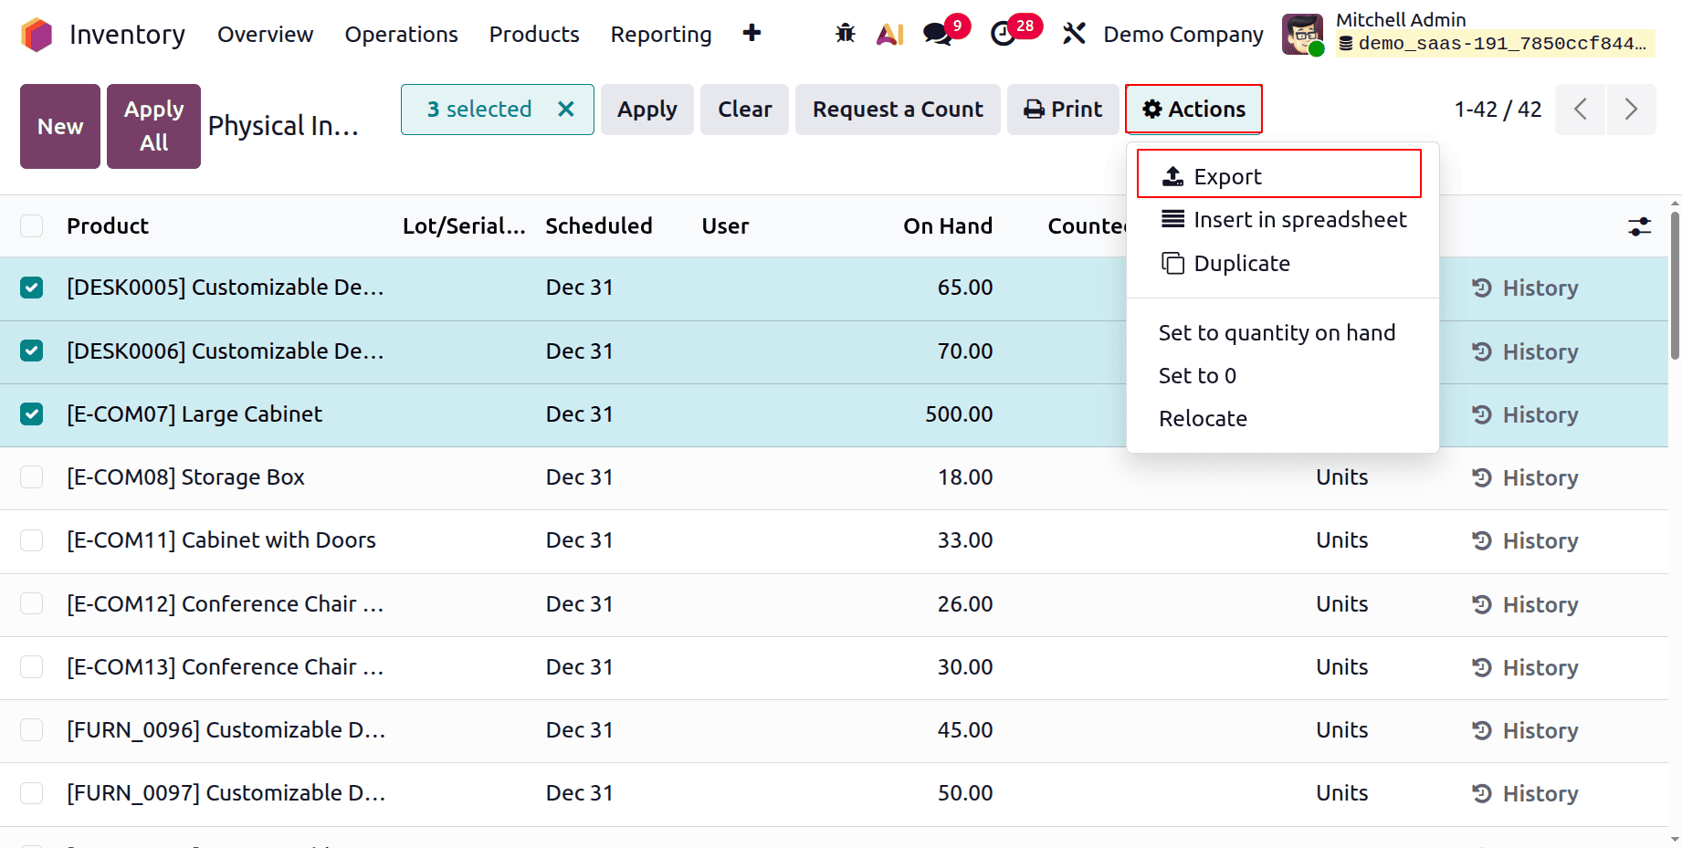The height and width of the screenshot is (848, 1682).
Task: Open the Reporting menu
Action: pos(661,34)
